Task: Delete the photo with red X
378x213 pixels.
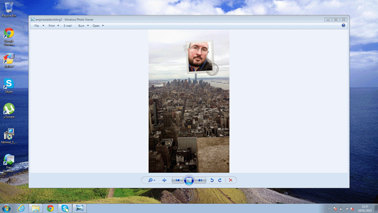Action: click(231, 180)
